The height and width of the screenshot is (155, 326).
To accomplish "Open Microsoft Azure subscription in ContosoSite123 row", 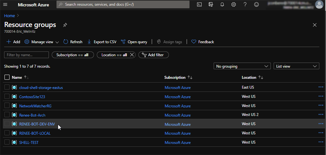I will click(x=178, y=97).
